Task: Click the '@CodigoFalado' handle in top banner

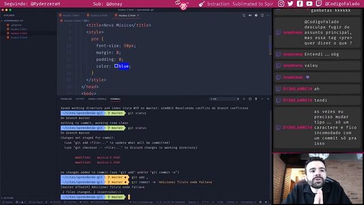Action: [342, 4]
